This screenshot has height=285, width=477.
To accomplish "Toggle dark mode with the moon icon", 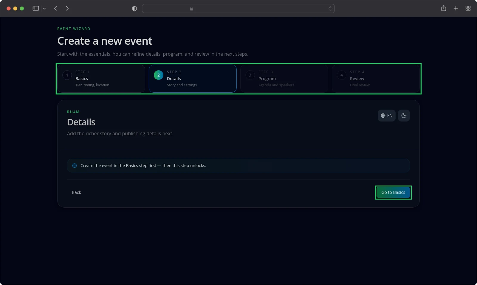I will point(404,116).
